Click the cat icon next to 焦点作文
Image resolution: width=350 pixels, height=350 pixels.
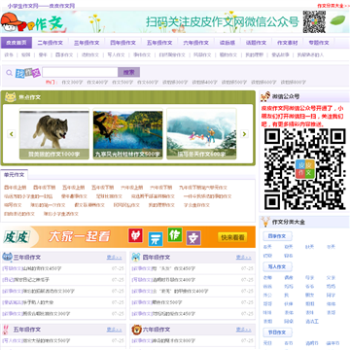coord(11,97)
